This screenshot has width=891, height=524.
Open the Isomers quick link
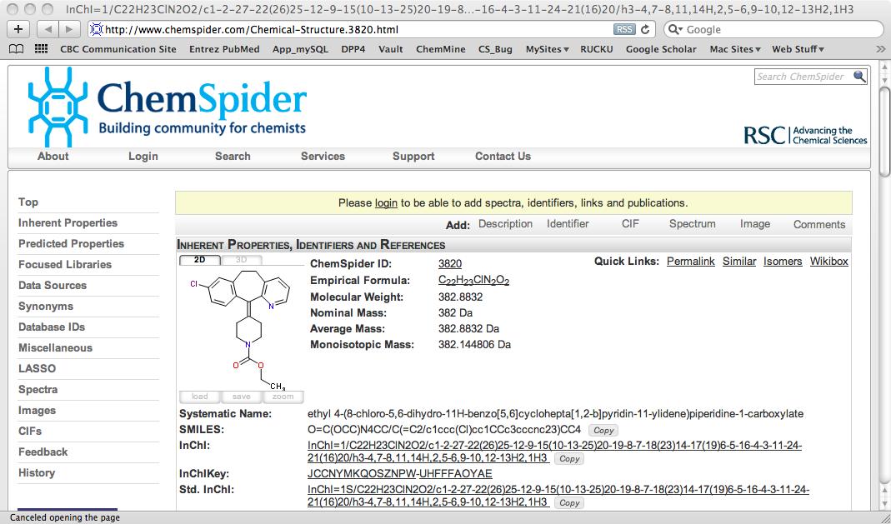point(783,261)
